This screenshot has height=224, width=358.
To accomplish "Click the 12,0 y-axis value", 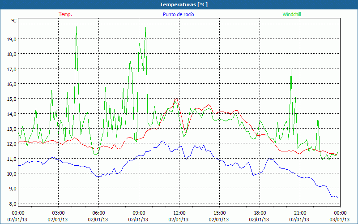I will pyautogui.click(x=12, y=144).
